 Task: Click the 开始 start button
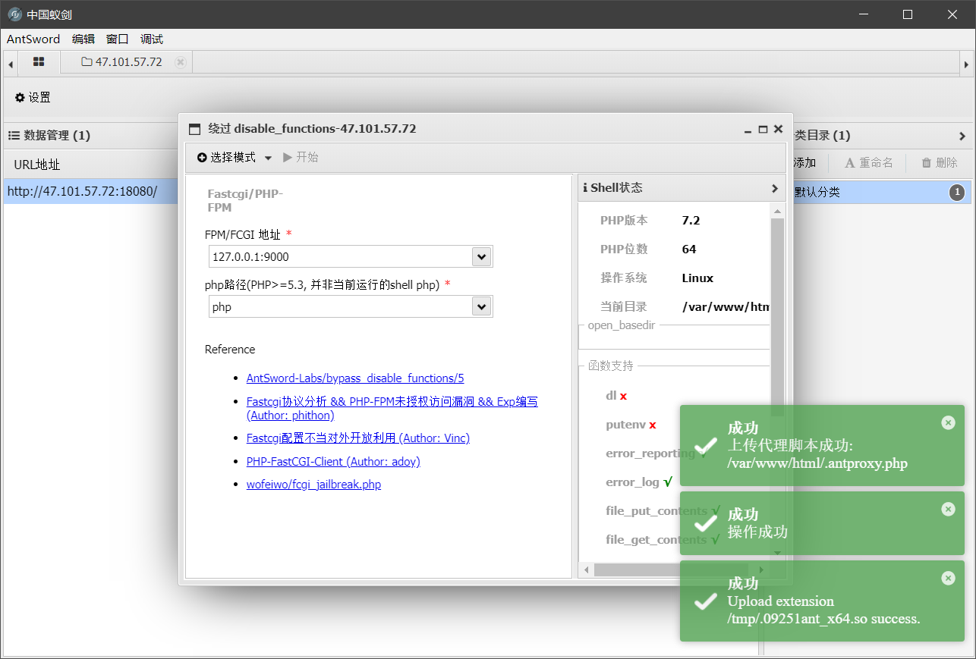click(301, 157)
